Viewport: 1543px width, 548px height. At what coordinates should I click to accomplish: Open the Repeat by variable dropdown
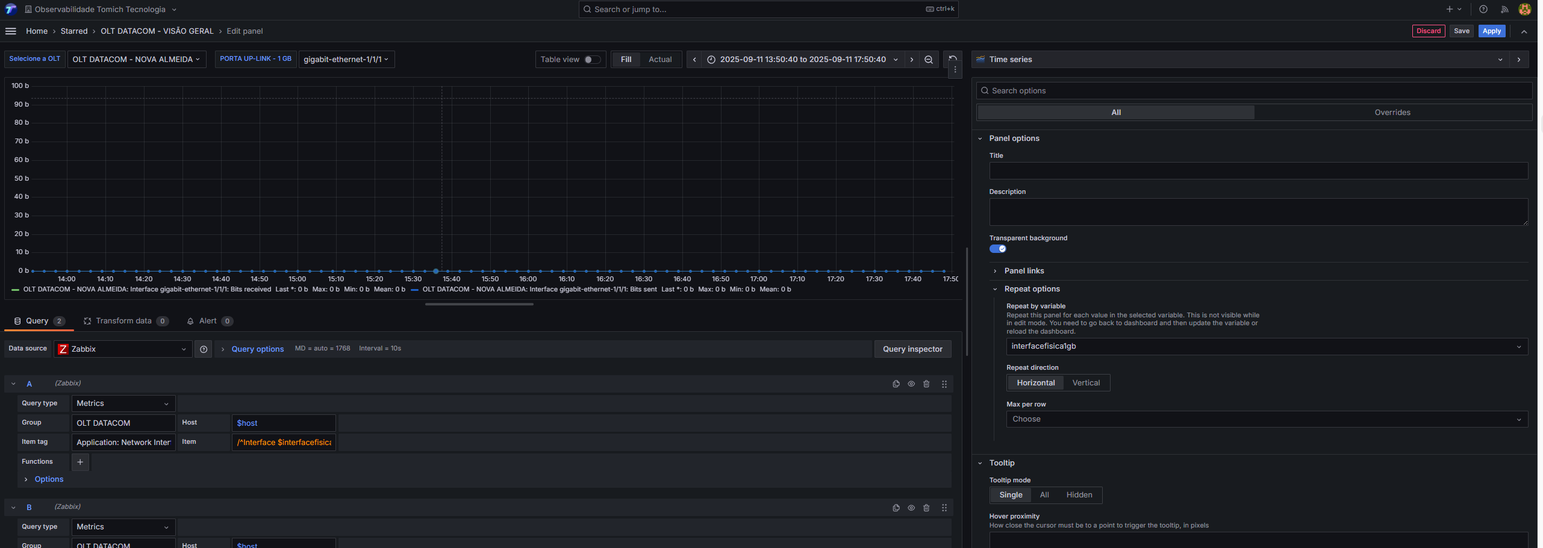click(1267, 347)
